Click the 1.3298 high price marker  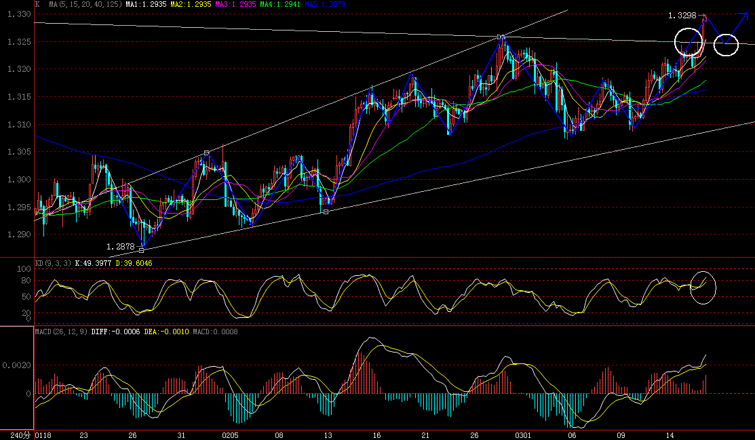pos(682,16)
